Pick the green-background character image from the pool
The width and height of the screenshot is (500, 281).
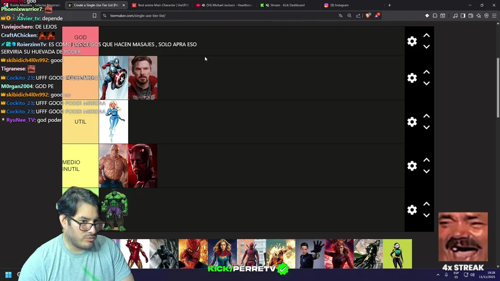click(397, 254)
